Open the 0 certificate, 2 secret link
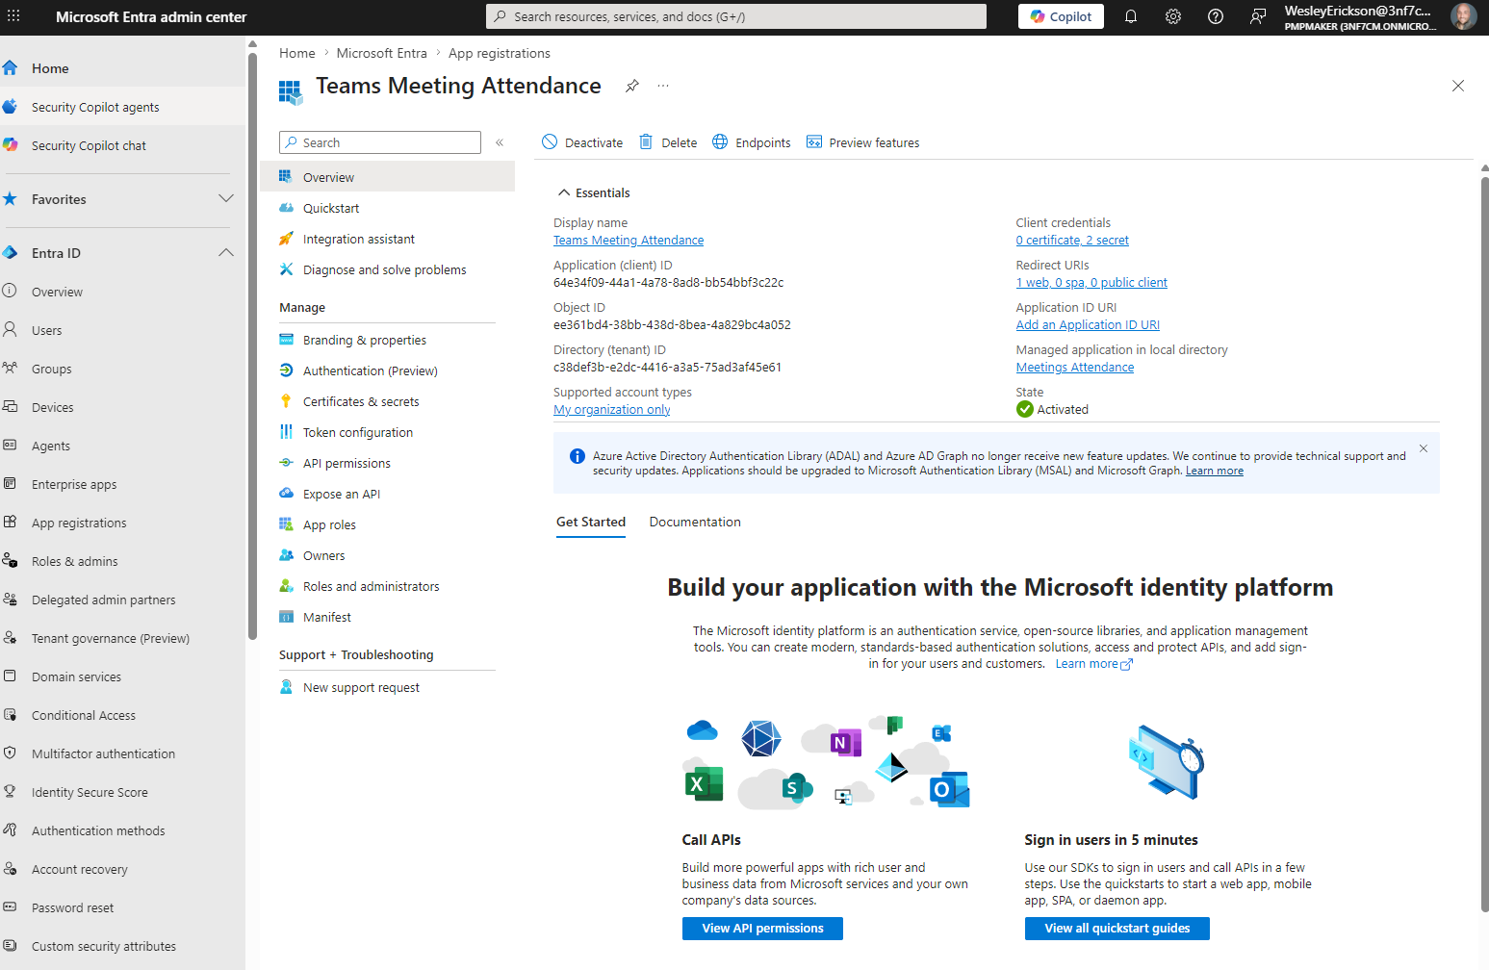The width and height of the screenshot is (1489, 970). click(1072, 241)
